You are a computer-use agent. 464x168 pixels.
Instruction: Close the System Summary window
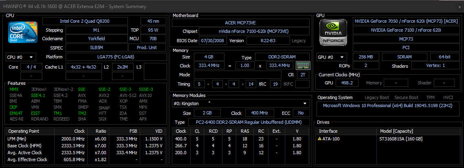click(x=459, y=6)
